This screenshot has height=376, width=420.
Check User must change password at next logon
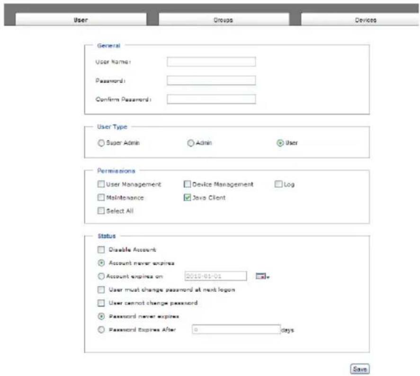pos(101,290)
